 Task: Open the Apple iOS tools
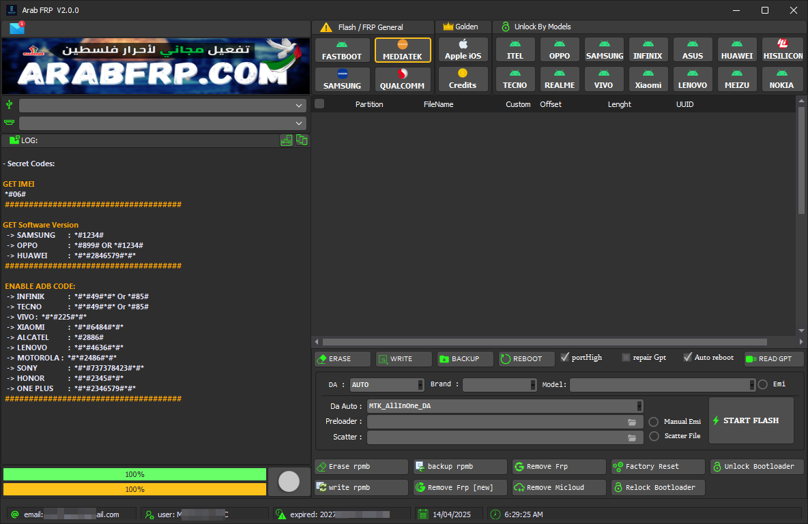pyautogui.click(x=463, y=50)
